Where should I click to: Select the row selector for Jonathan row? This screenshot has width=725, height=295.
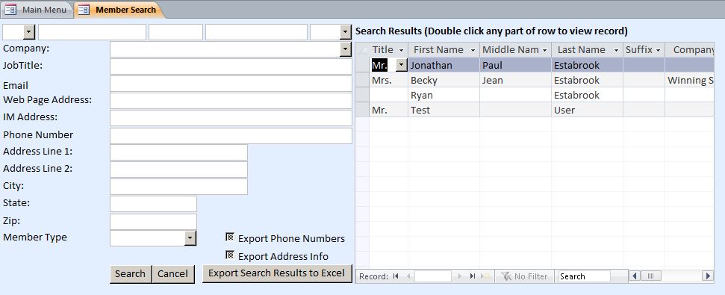[x=362, y=65]
